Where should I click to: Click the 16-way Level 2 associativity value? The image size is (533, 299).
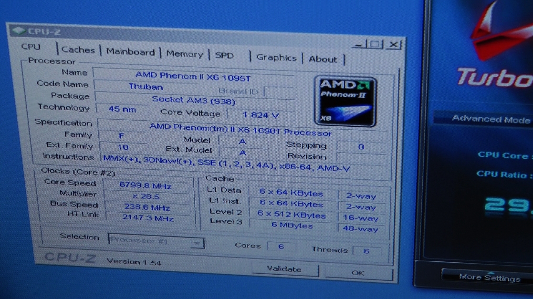(360, 218)
